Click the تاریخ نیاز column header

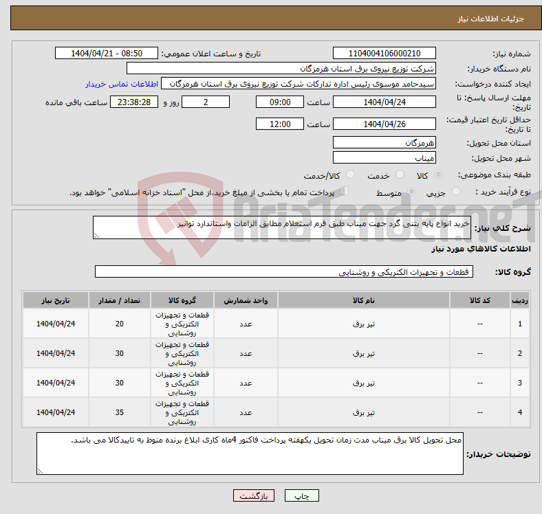click(56, 300)
